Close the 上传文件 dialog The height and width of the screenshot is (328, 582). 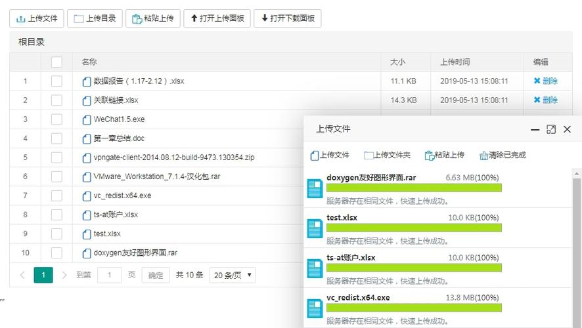pos(567,129)
